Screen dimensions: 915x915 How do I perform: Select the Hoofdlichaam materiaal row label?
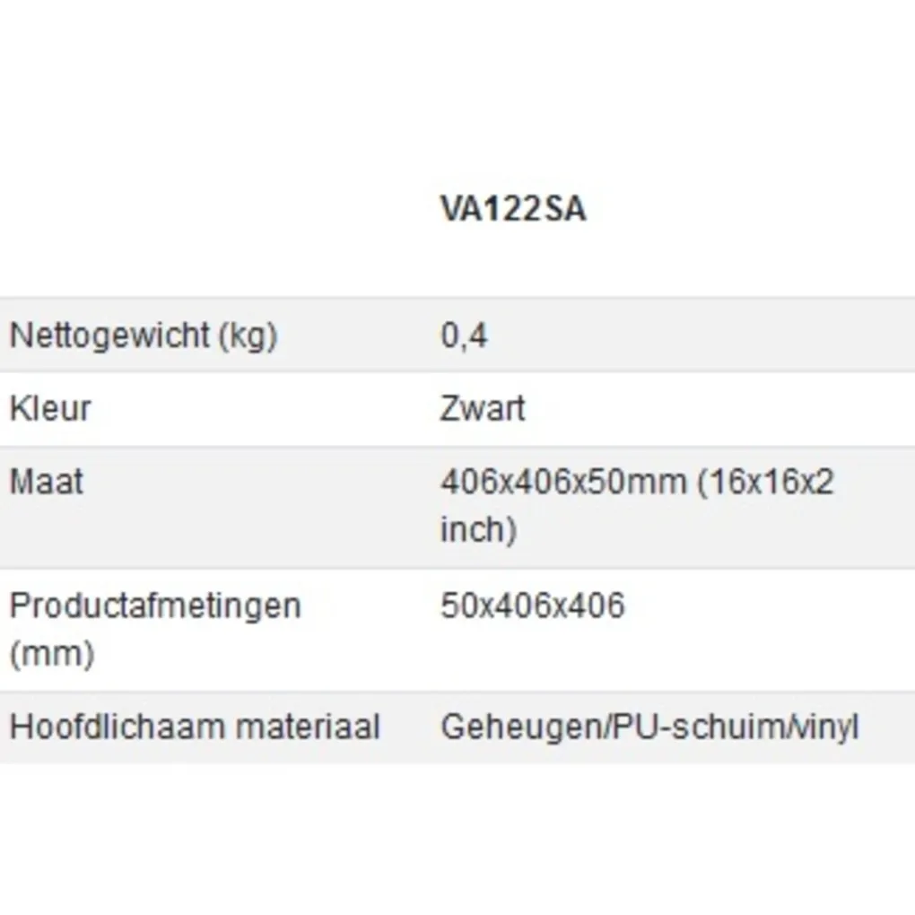[x=195, y=726]
